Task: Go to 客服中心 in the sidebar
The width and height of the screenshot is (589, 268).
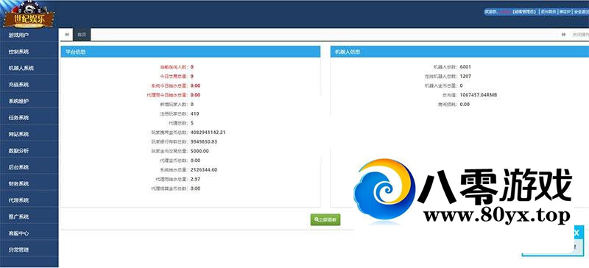Action: pyautogui.click(x=29, y=233)
